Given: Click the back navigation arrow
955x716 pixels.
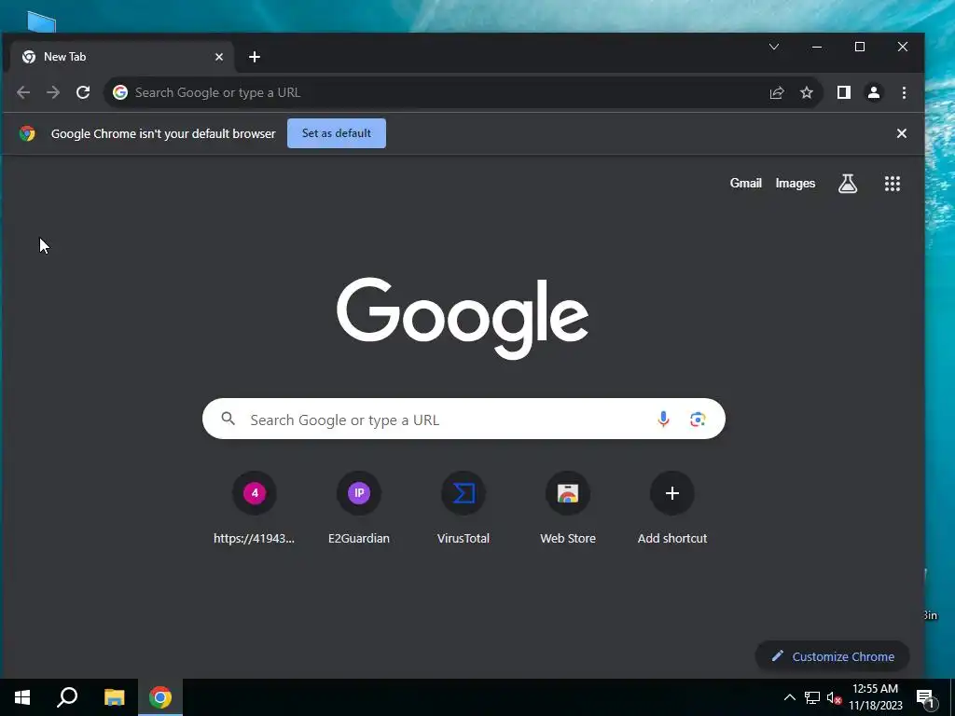Looking at the screenshot, I should (23, 92).
